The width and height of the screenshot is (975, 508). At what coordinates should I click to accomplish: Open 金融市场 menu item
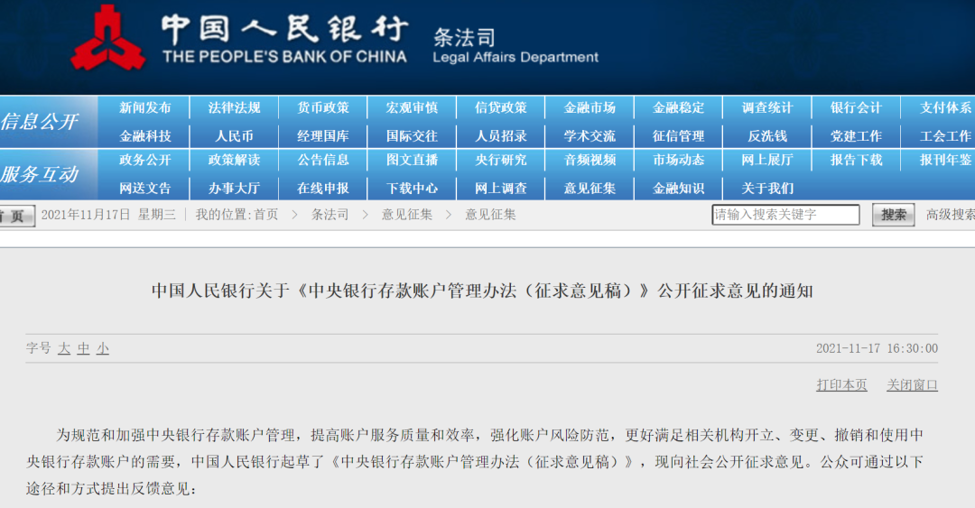click(x=590, y=107)
